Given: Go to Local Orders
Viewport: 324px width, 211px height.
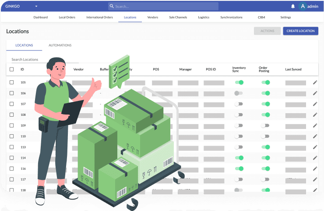Looking at the screenshot, I should click(x=67, y=17).
